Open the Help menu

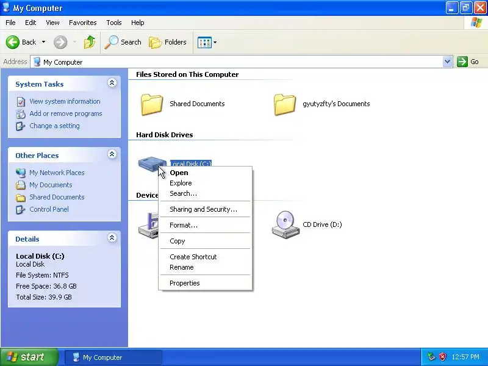[138, 23]
